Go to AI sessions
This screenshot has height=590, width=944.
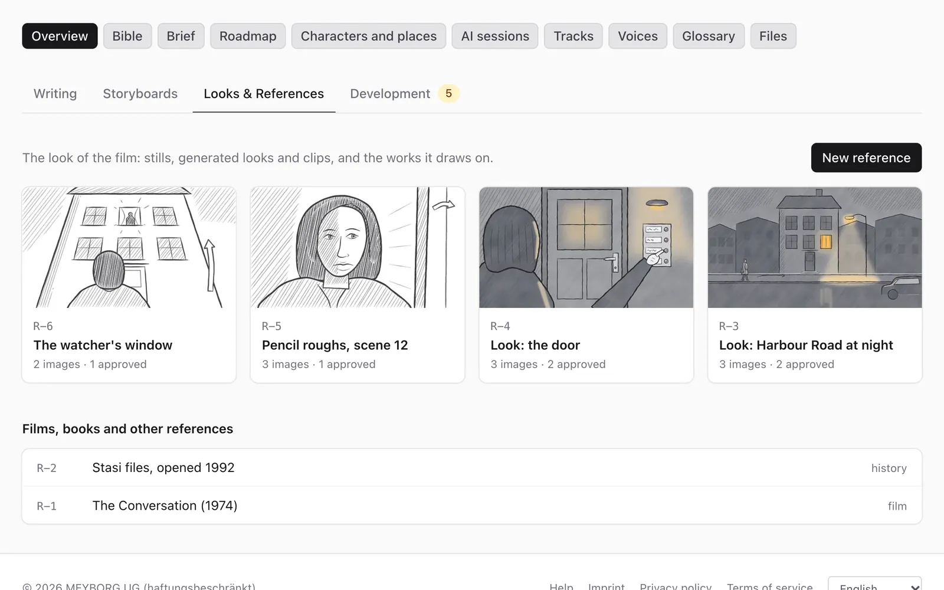[495, 36]
